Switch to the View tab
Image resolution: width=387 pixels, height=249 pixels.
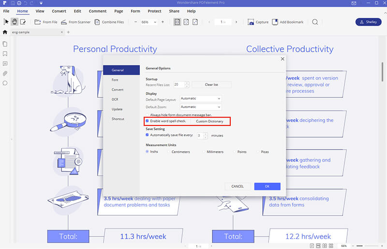pyautogui.click(x=40, y=11)
